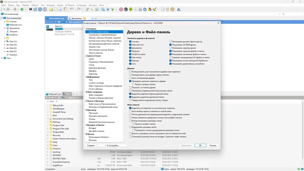Image resolution: width=304 pixels, height=171 pixels.
Task: Open the wrench-and-screwdriver configuration icon
Action: (x=179, y=9)
